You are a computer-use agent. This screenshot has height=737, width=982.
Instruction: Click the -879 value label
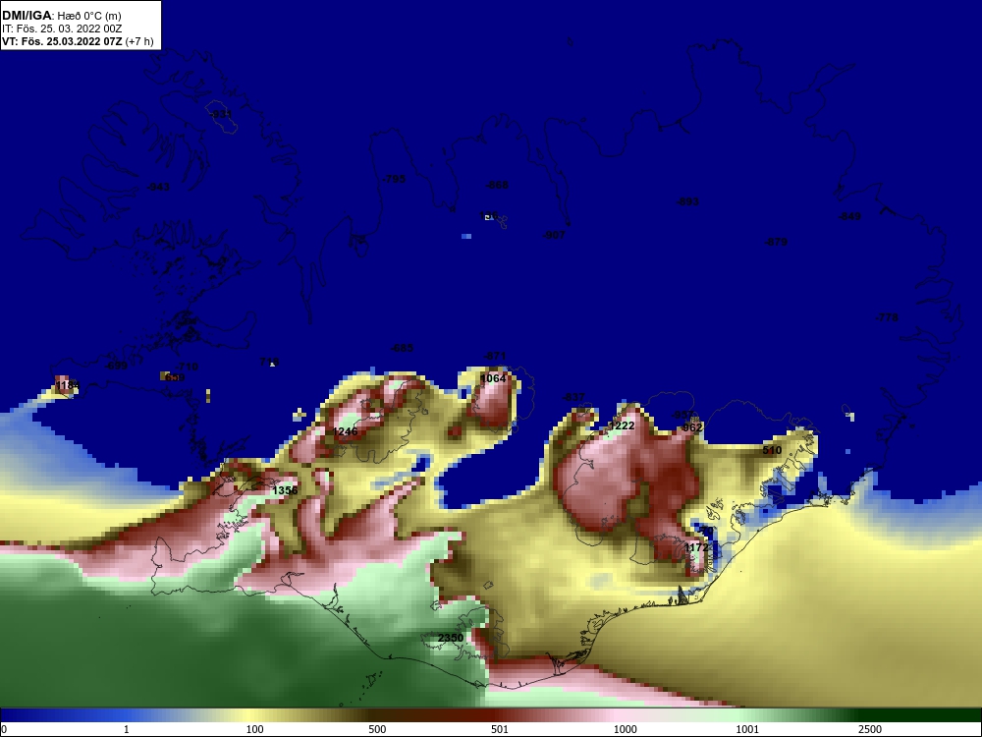(776, 242)
